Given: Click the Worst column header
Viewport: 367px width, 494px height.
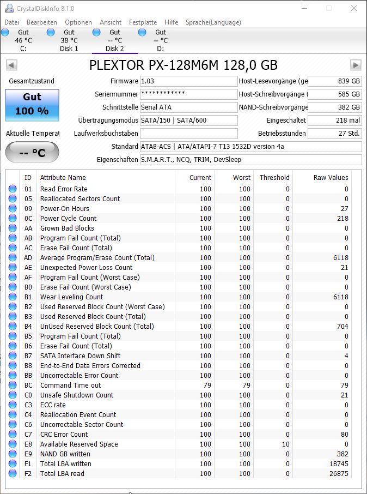Looking at the screenshot, I should pos(234,177).
